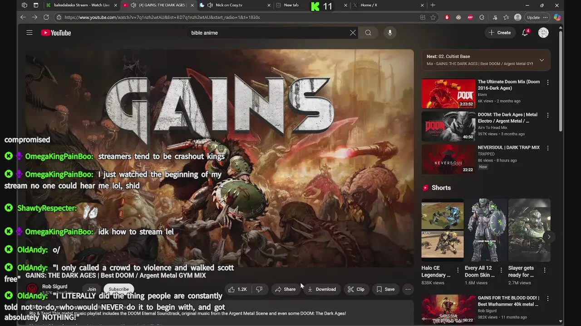Like the video with thumbs up
This screenshot has height=326, width=581.
pyautogui.click(x=237, y=289)
